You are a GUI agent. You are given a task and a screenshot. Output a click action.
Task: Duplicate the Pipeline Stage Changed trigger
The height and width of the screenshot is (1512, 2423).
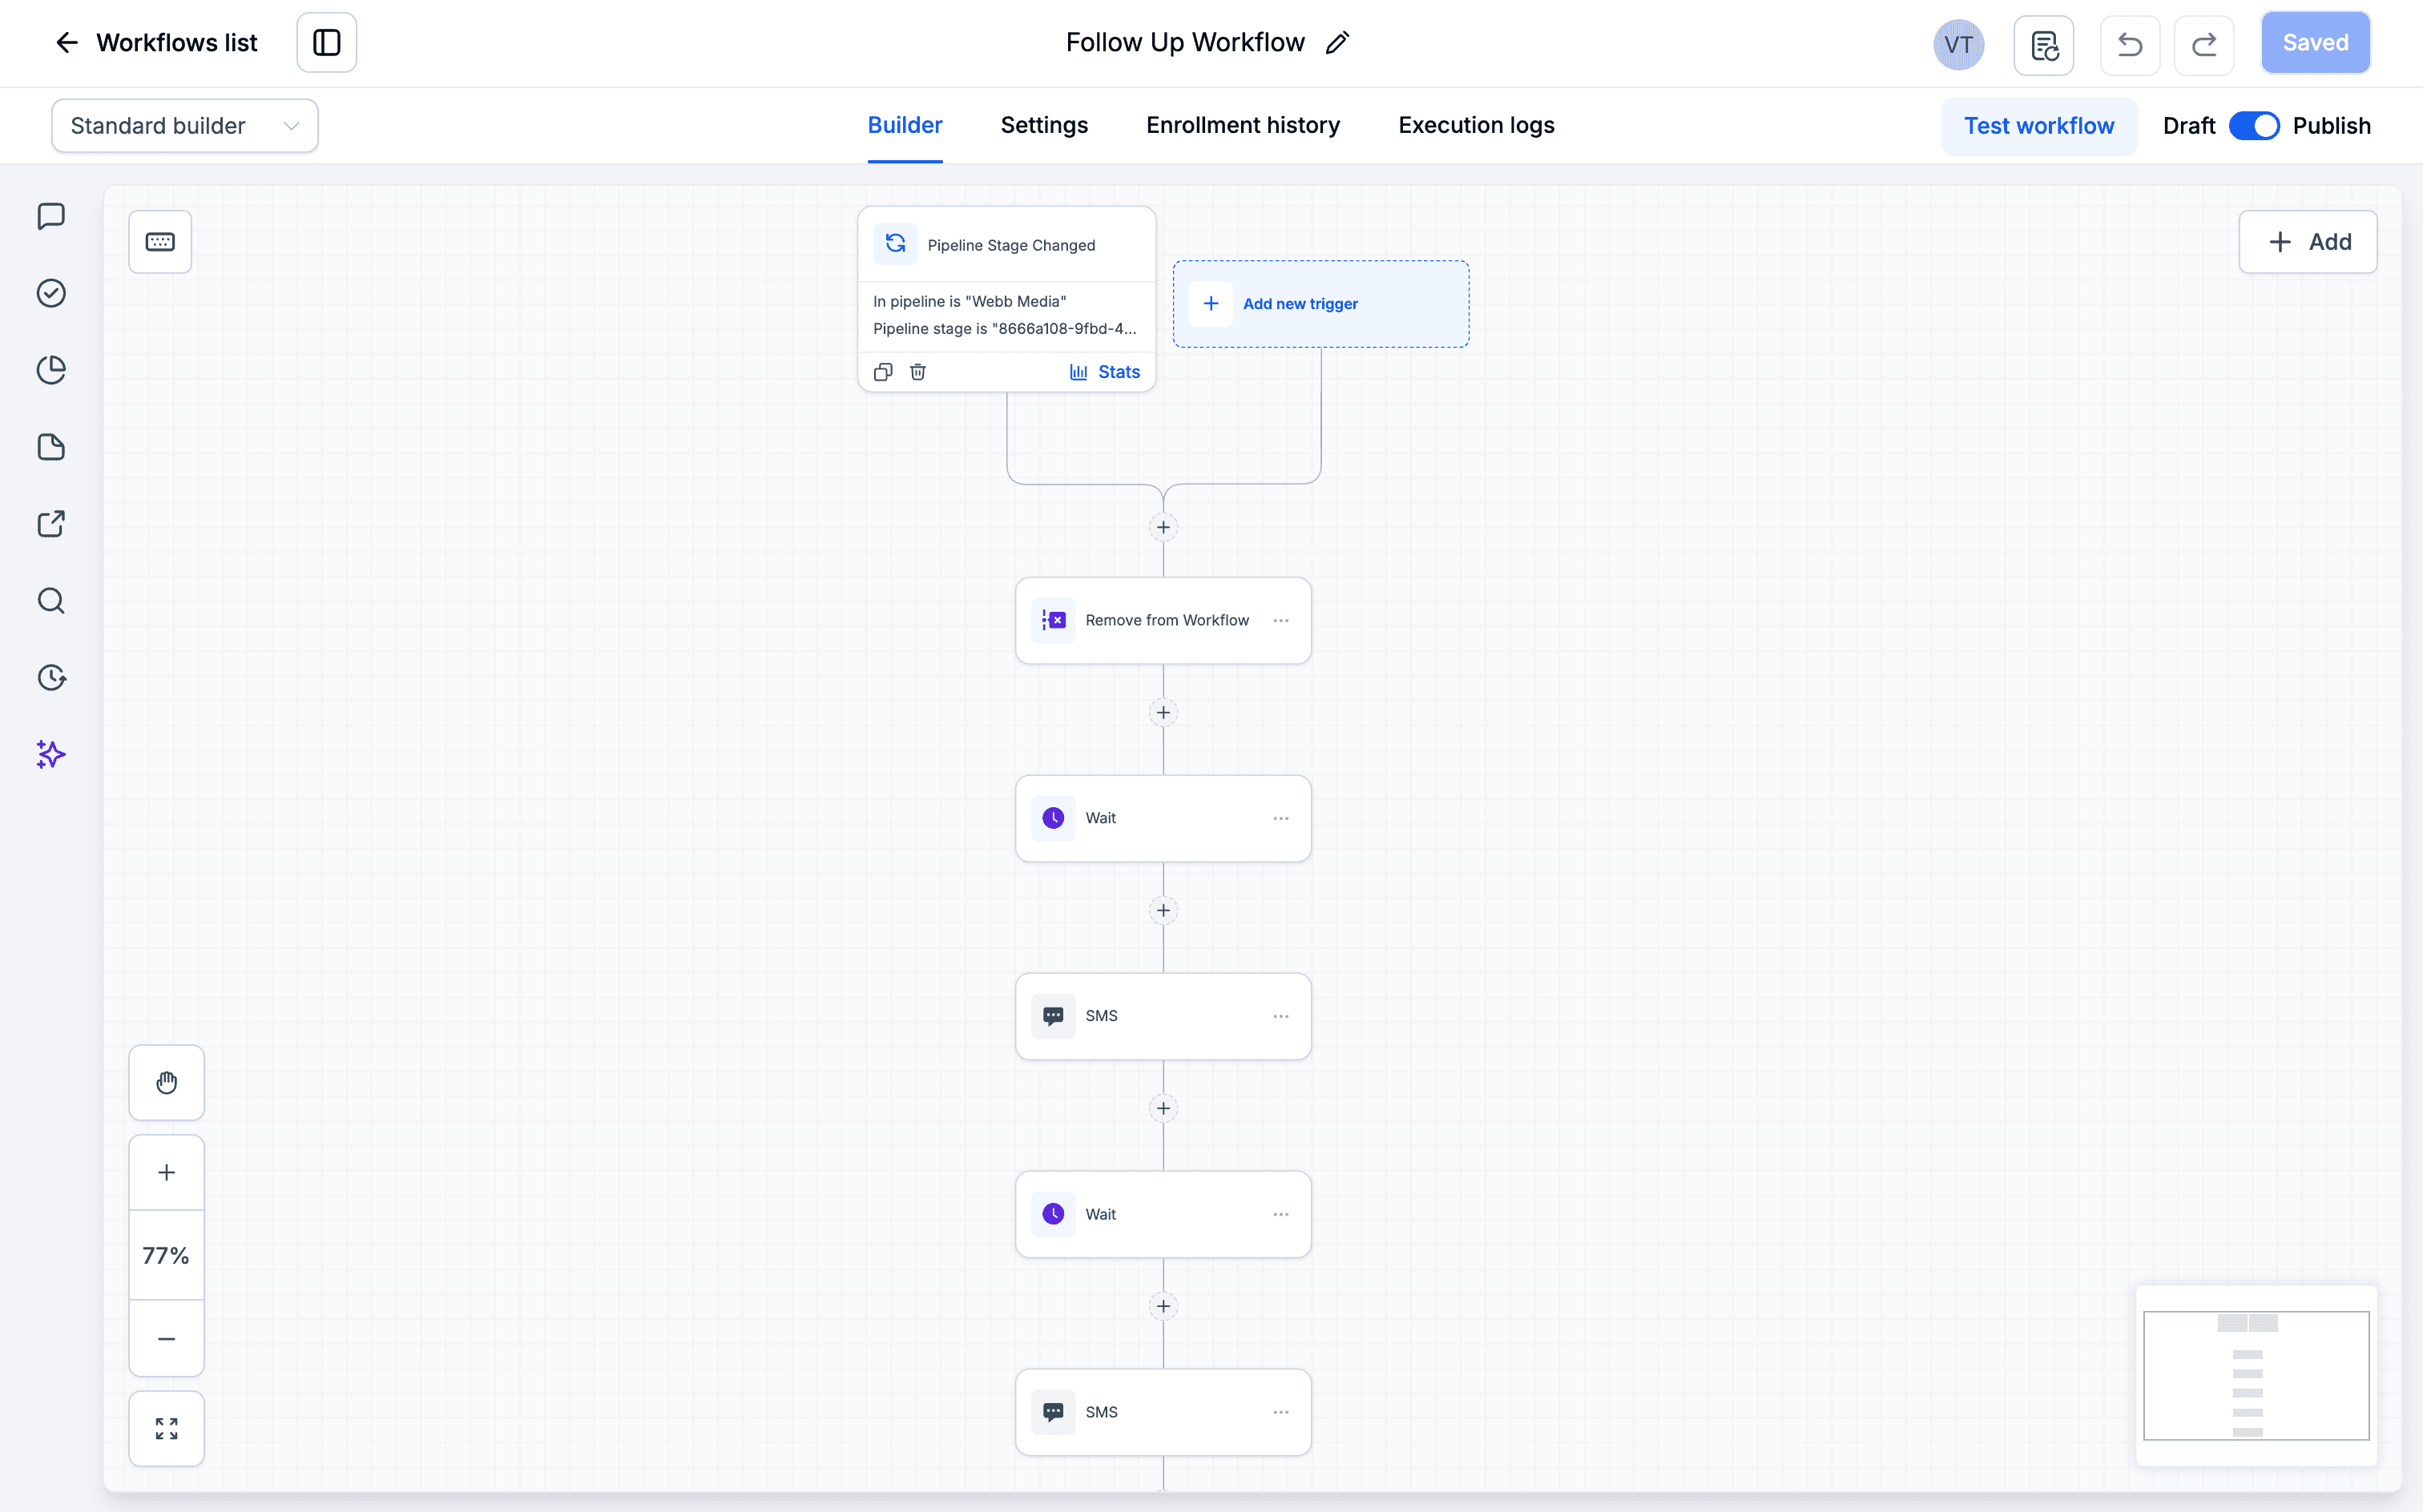pos(882,372)
